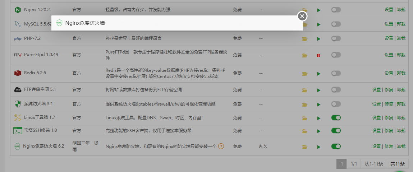Screen dimensions: 413x172
Task: Disable the green switch for 宝塔SSH终端 1.0
Action: click(336, 130)
